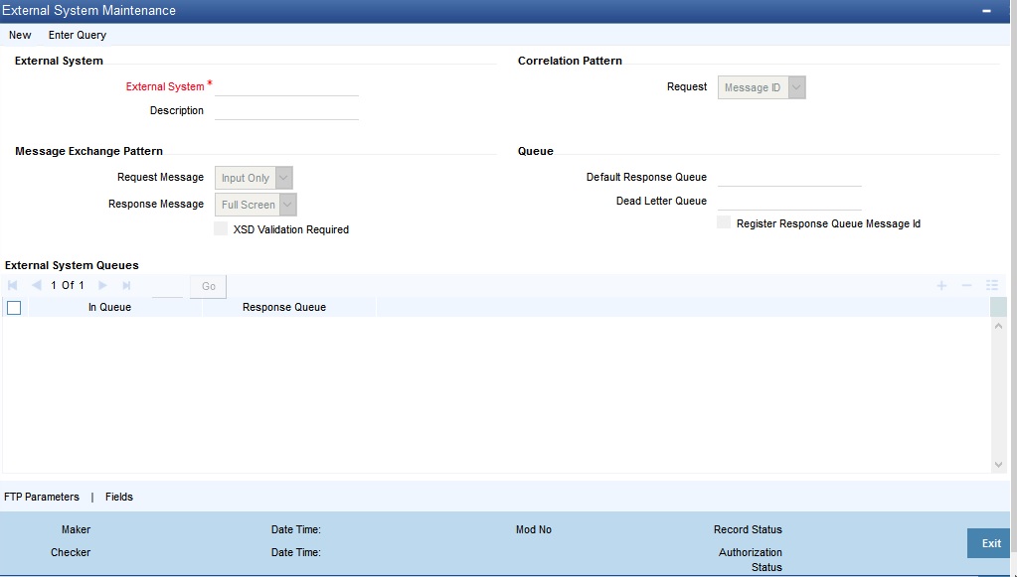This screenshot has height=577, width=1017.
Task: Focus the External System input field
Action: (x=286, y=86)
